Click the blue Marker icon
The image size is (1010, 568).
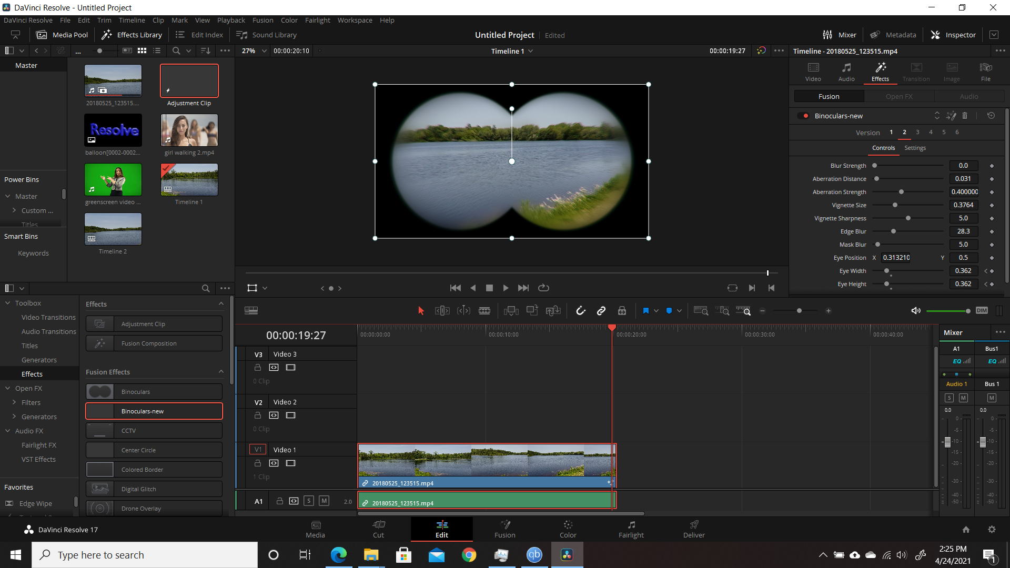(x=669, y=311)
